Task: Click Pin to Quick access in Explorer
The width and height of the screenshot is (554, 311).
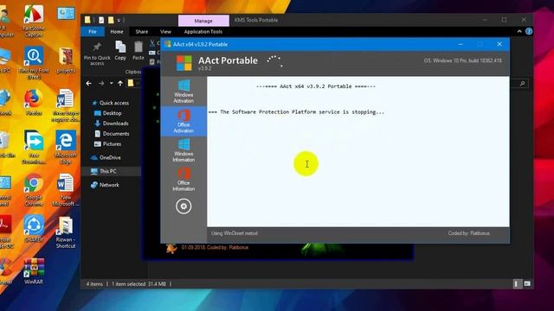Action: point(97,54)
